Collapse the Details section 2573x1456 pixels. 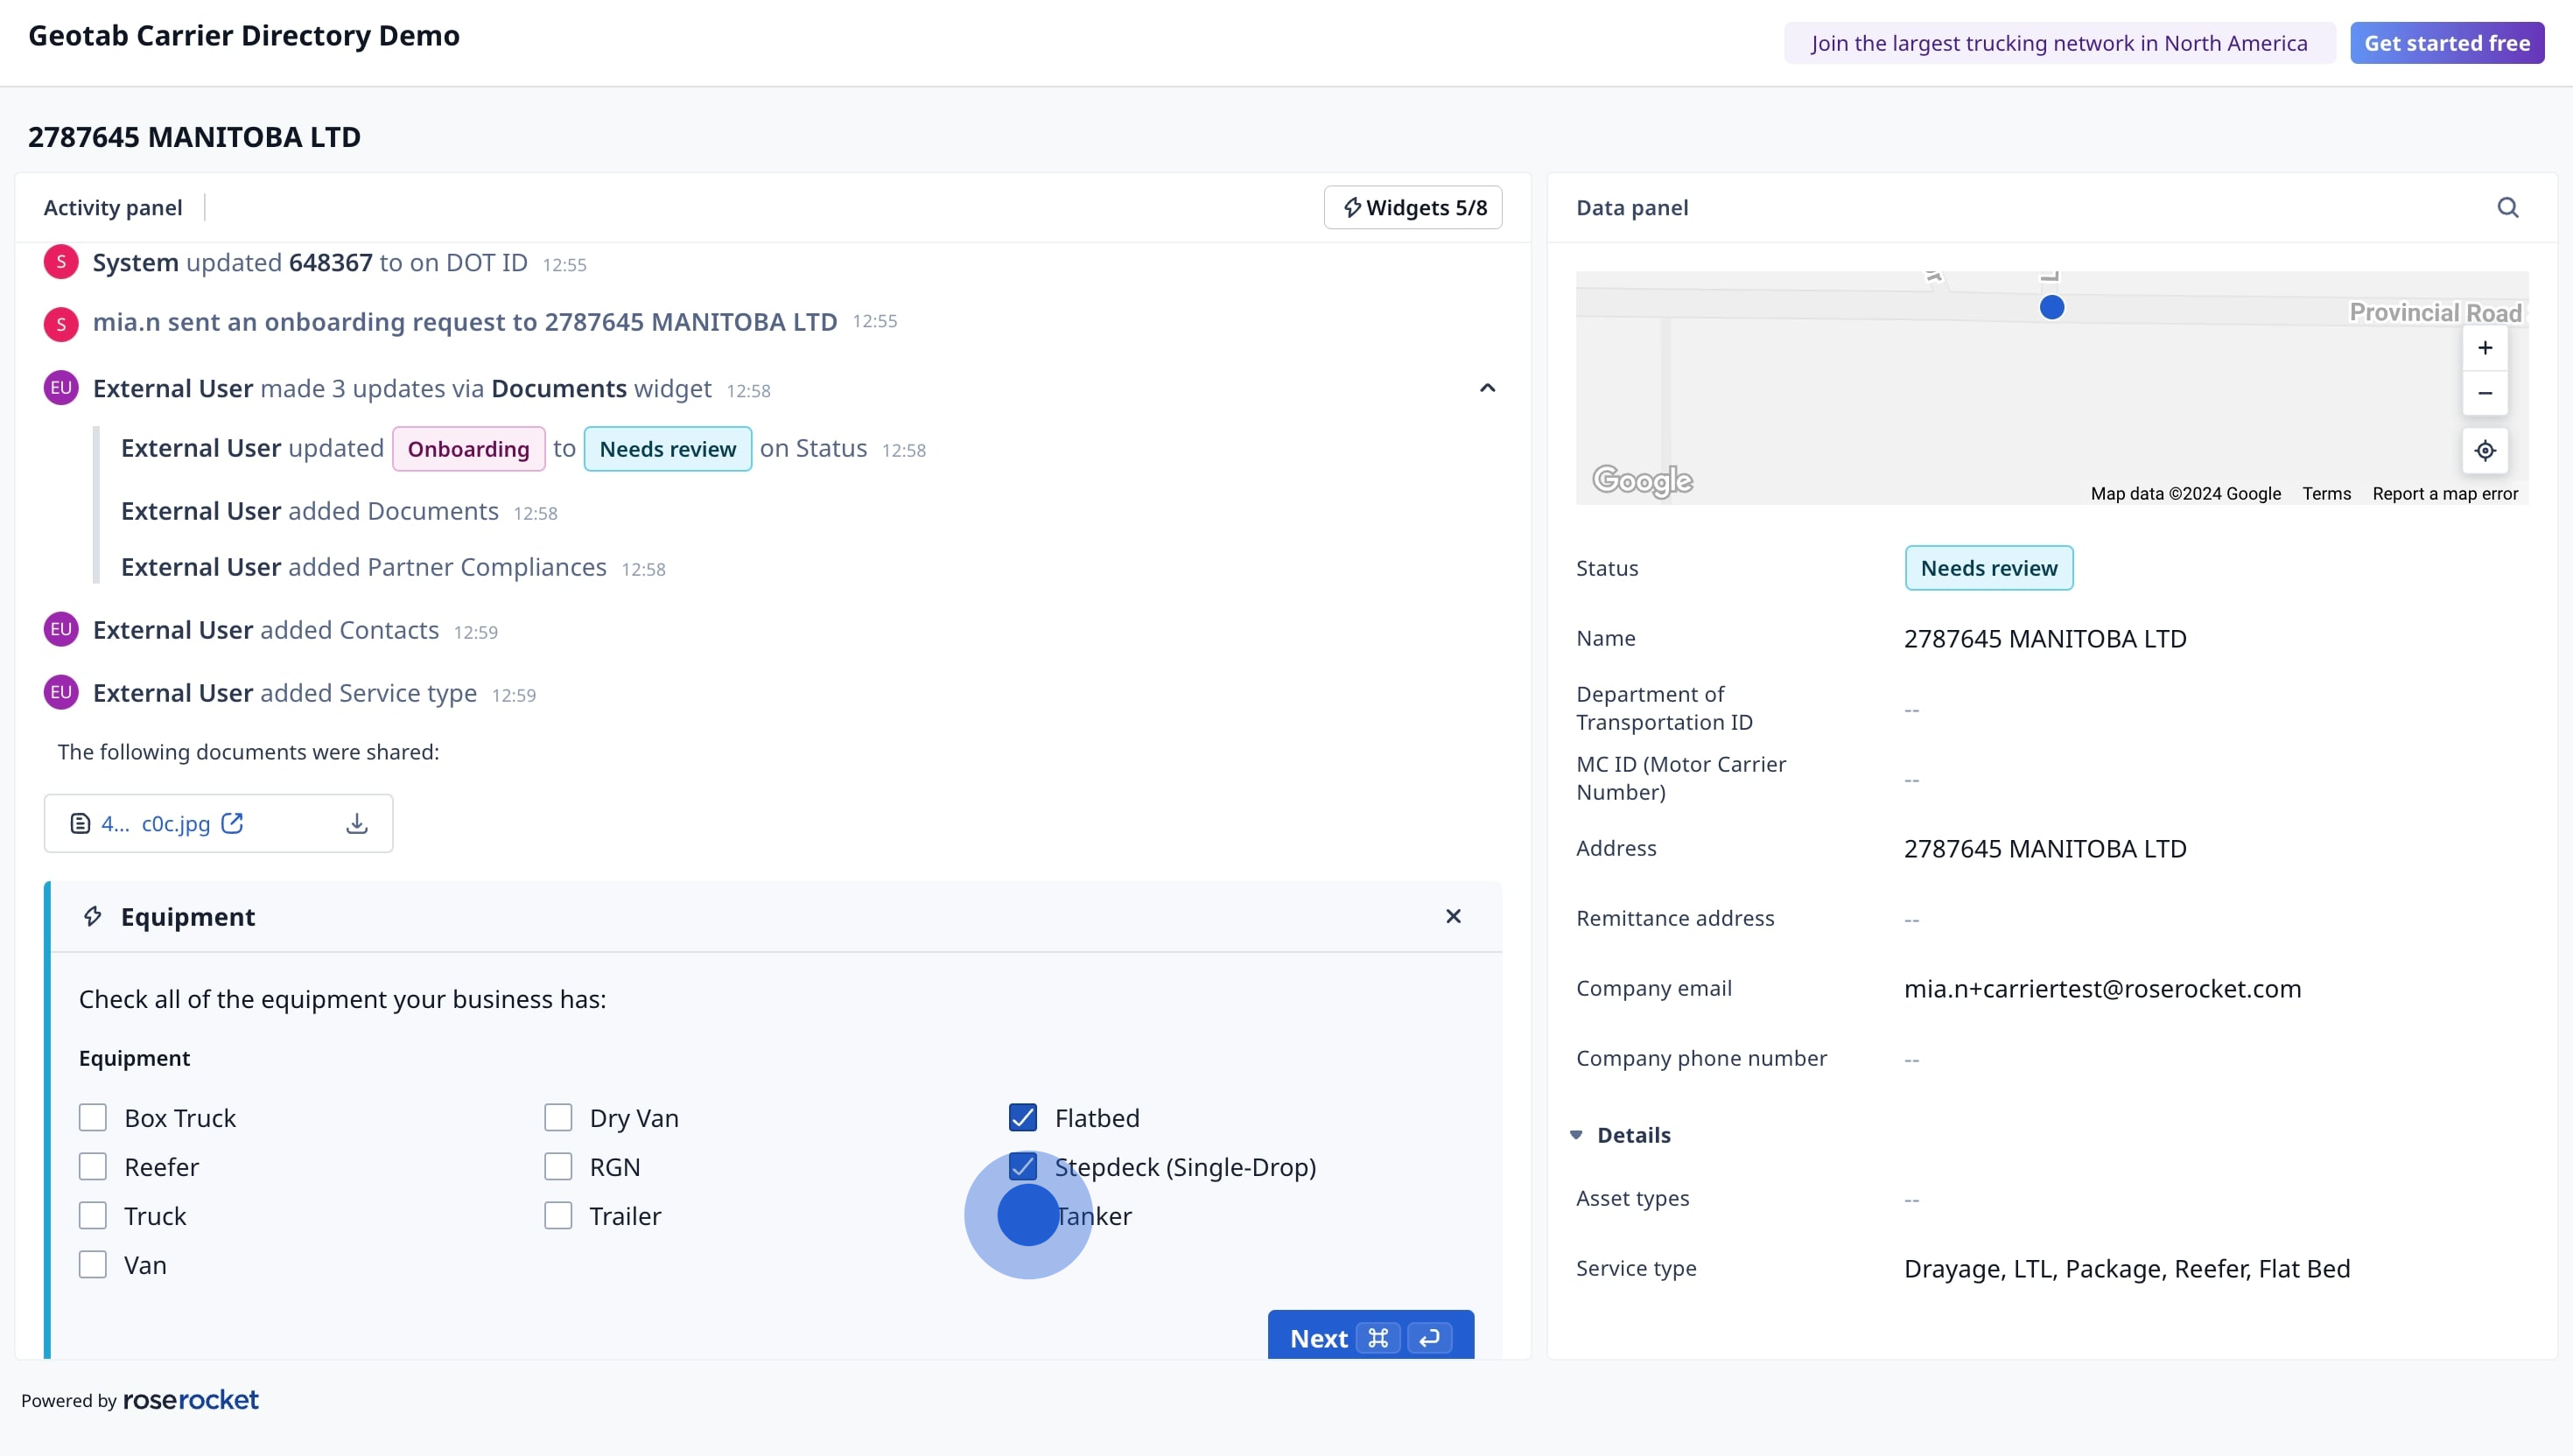(1576, 1135)
